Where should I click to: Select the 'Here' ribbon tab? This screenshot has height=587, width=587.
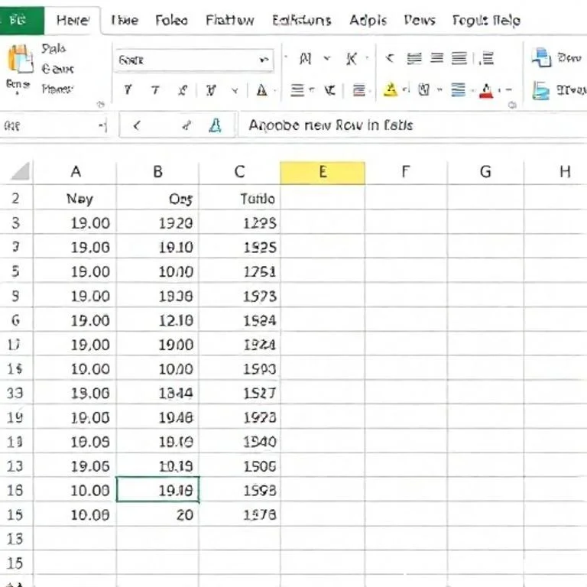tap(73, 20)
